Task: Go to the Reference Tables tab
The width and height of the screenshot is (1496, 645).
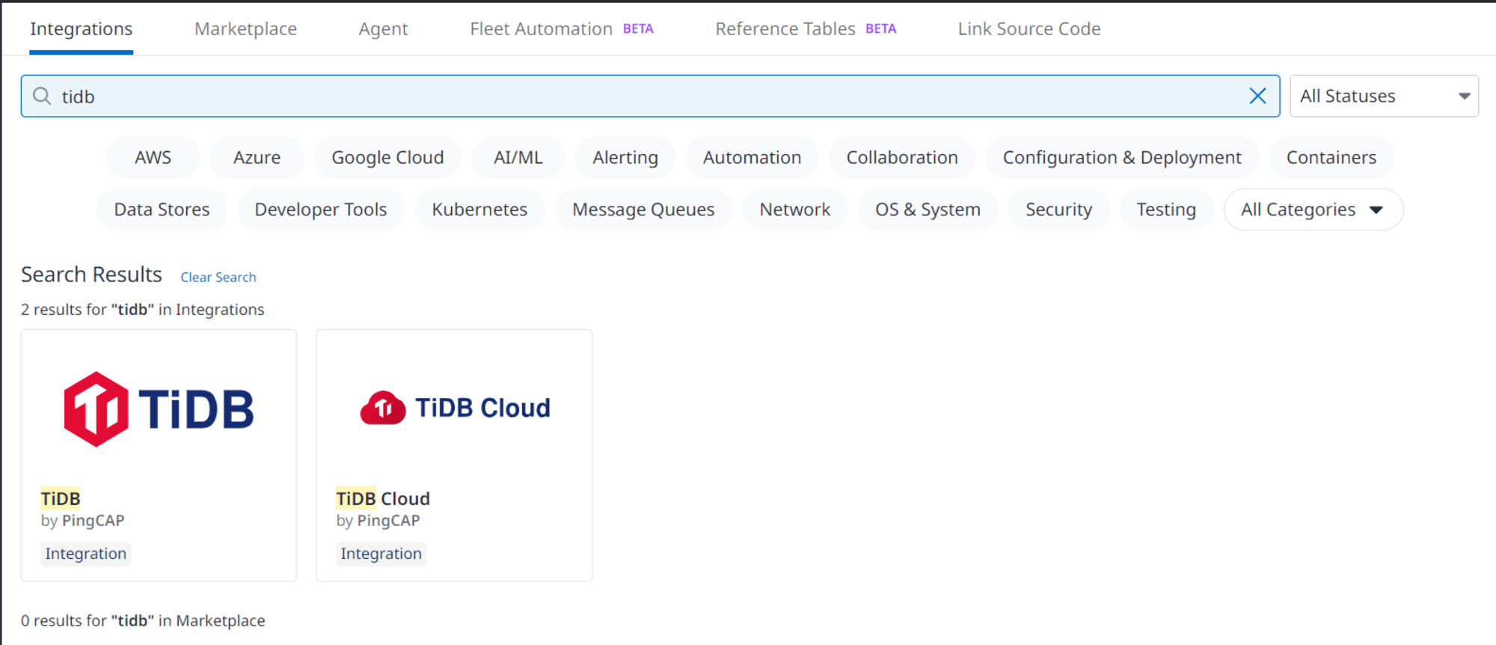Action: [x=806, y=29]
